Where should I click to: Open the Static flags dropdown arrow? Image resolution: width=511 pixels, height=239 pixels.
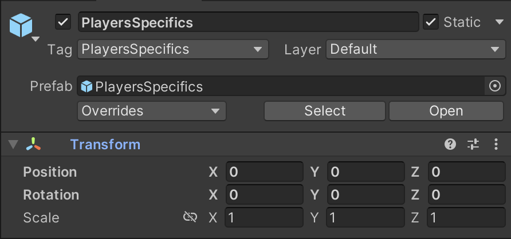tap(500, 22)
